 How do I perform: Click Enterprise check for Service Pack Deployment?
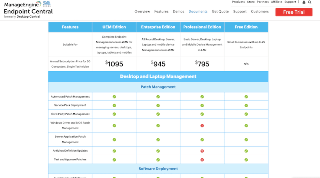tap(158, 106)
